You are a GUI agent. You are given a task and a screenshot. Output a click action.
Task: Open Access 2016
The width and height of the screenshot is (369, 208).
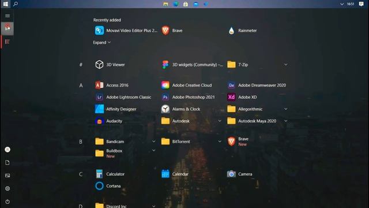coord(111,85)
